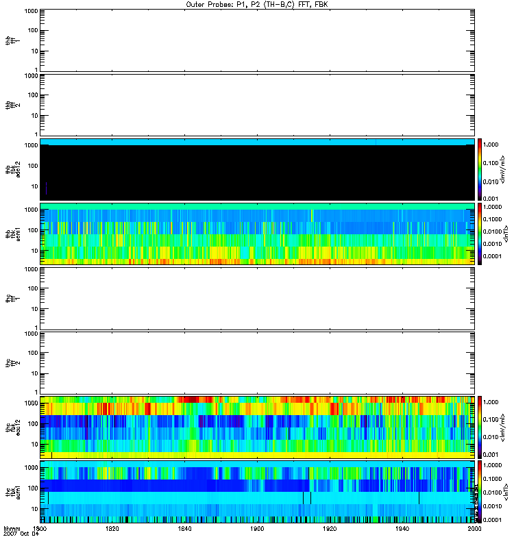Click the color bar beside thb edc12 panel
The height and width of the screenshot is (548, 514).
[x=480, y=169]
